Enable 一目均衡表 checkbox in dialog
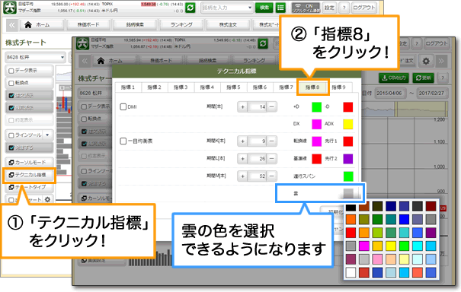The height and width of the screenshot is (292, 461). [x=123, y=141]
